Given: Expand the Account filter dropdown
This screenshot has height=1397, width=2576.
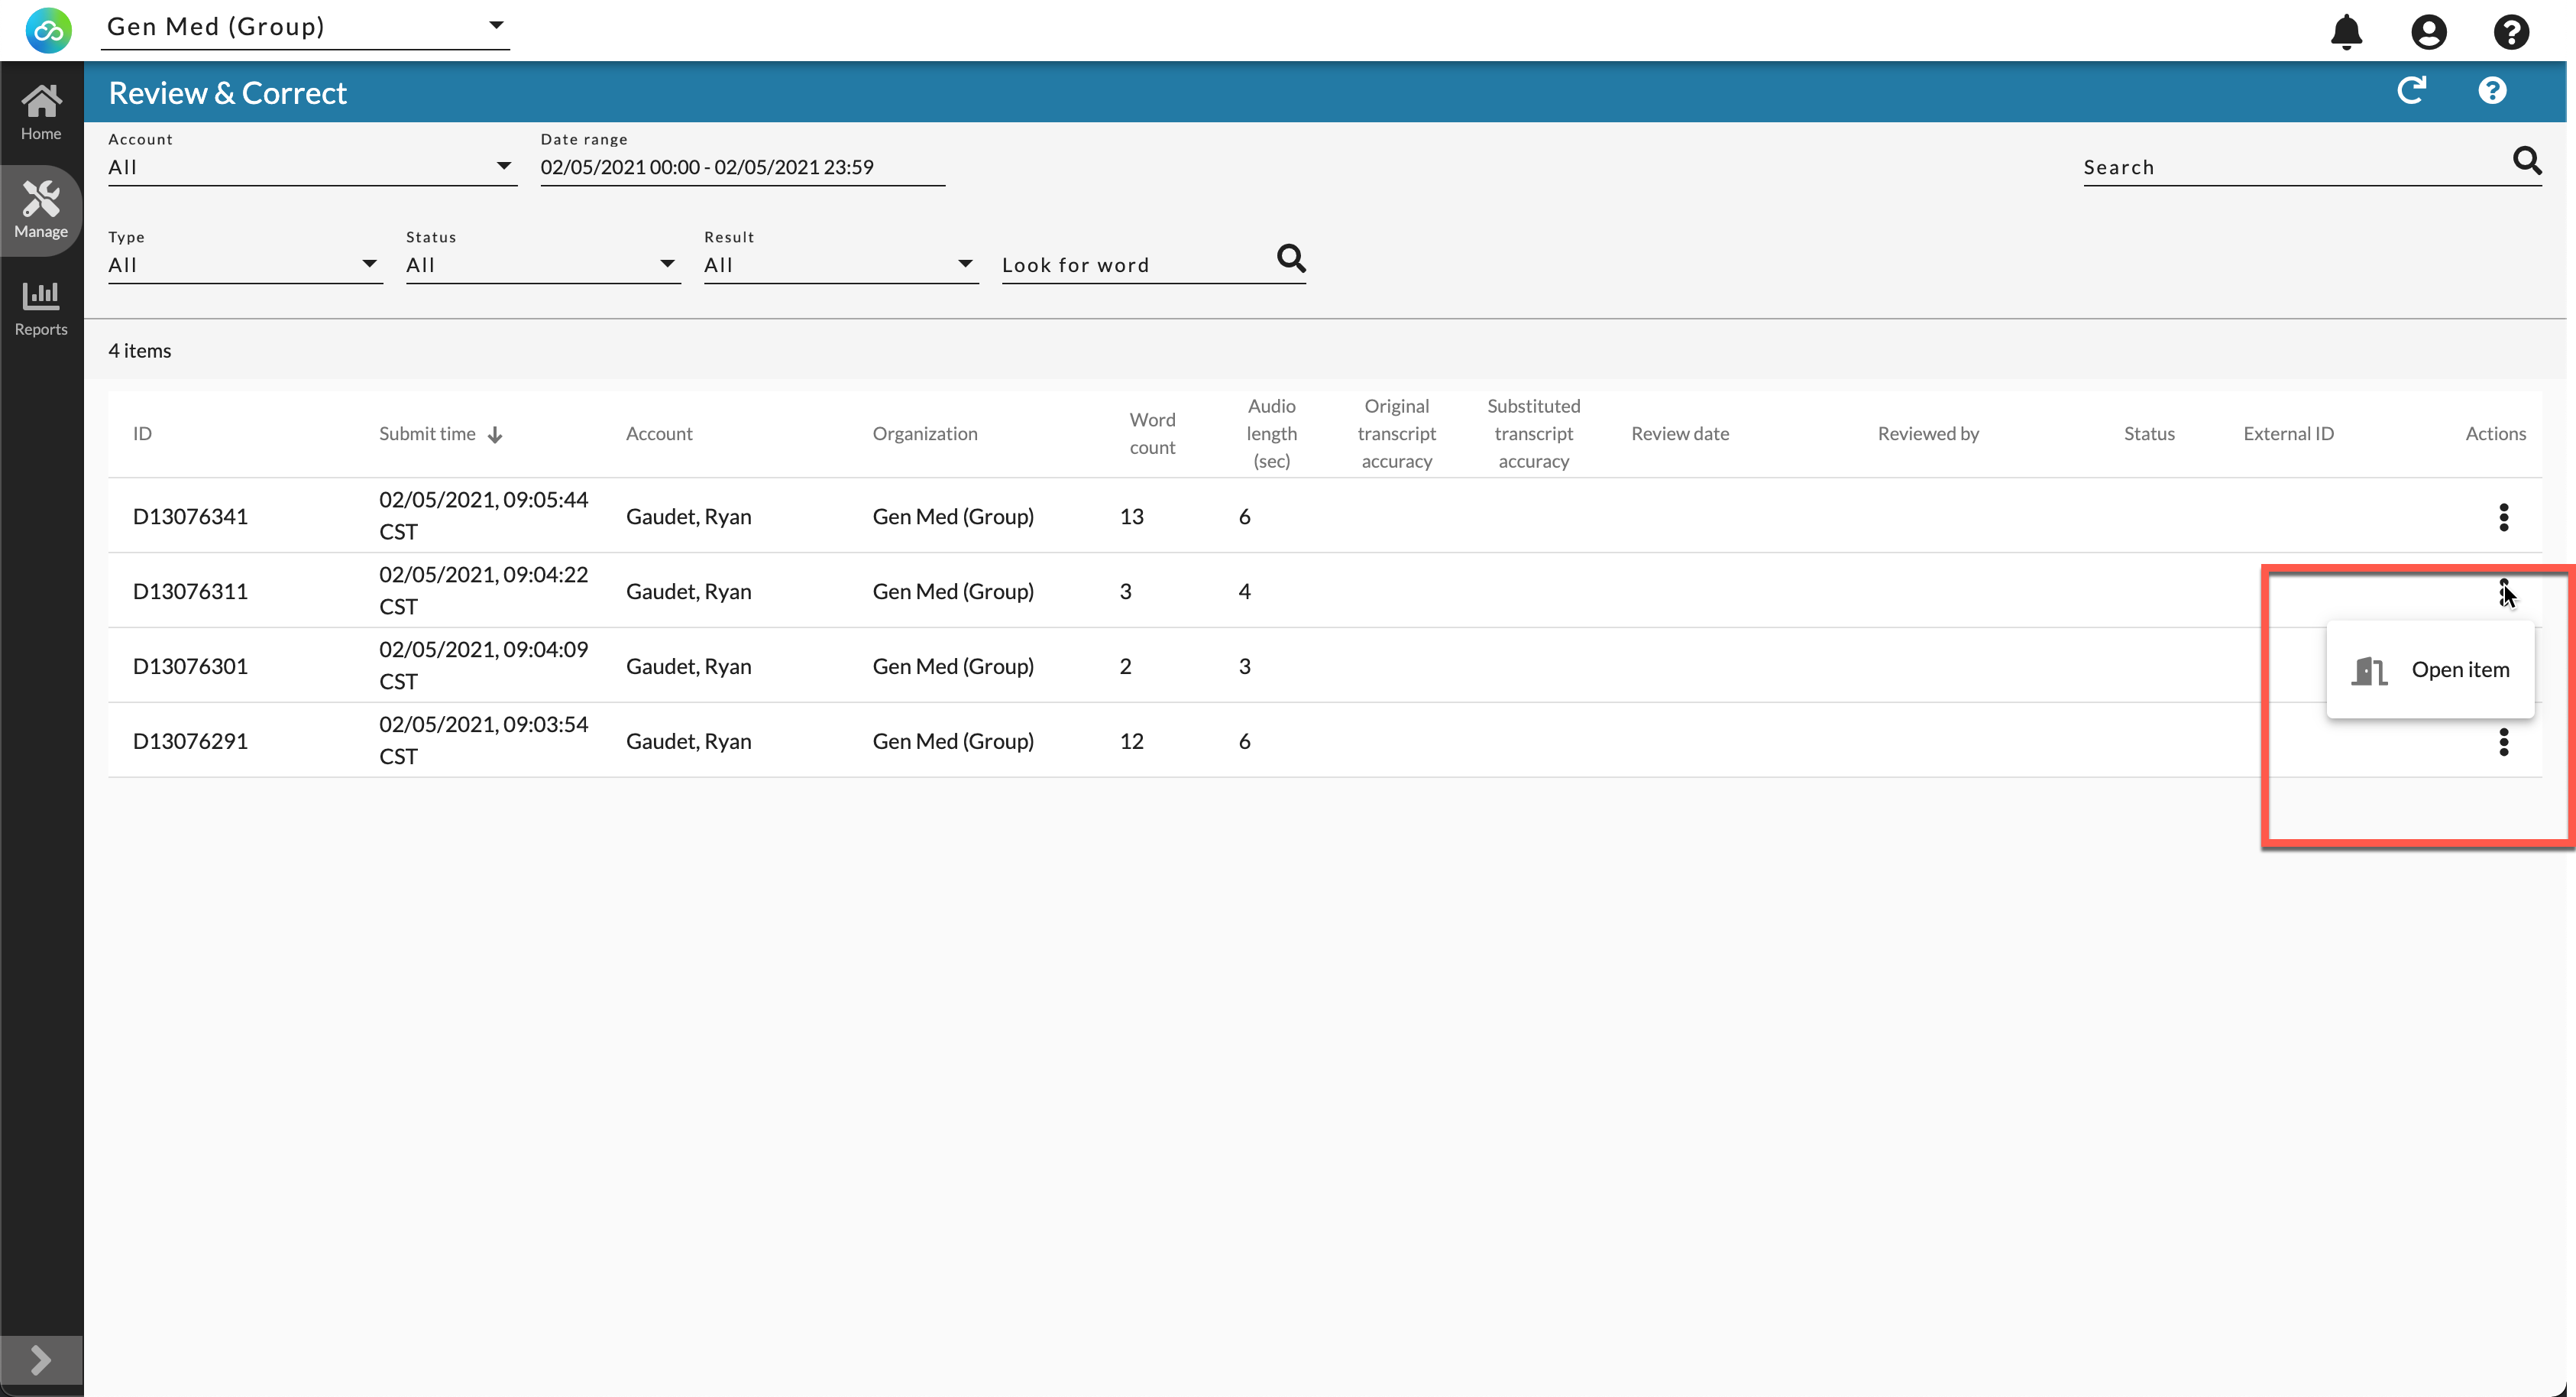Looking at the screenshot, I should (311, 166).
